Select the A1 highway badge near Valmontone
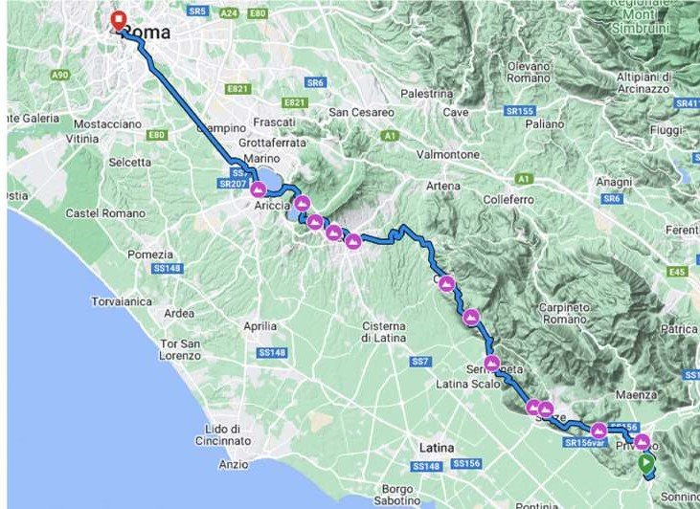 390,136
